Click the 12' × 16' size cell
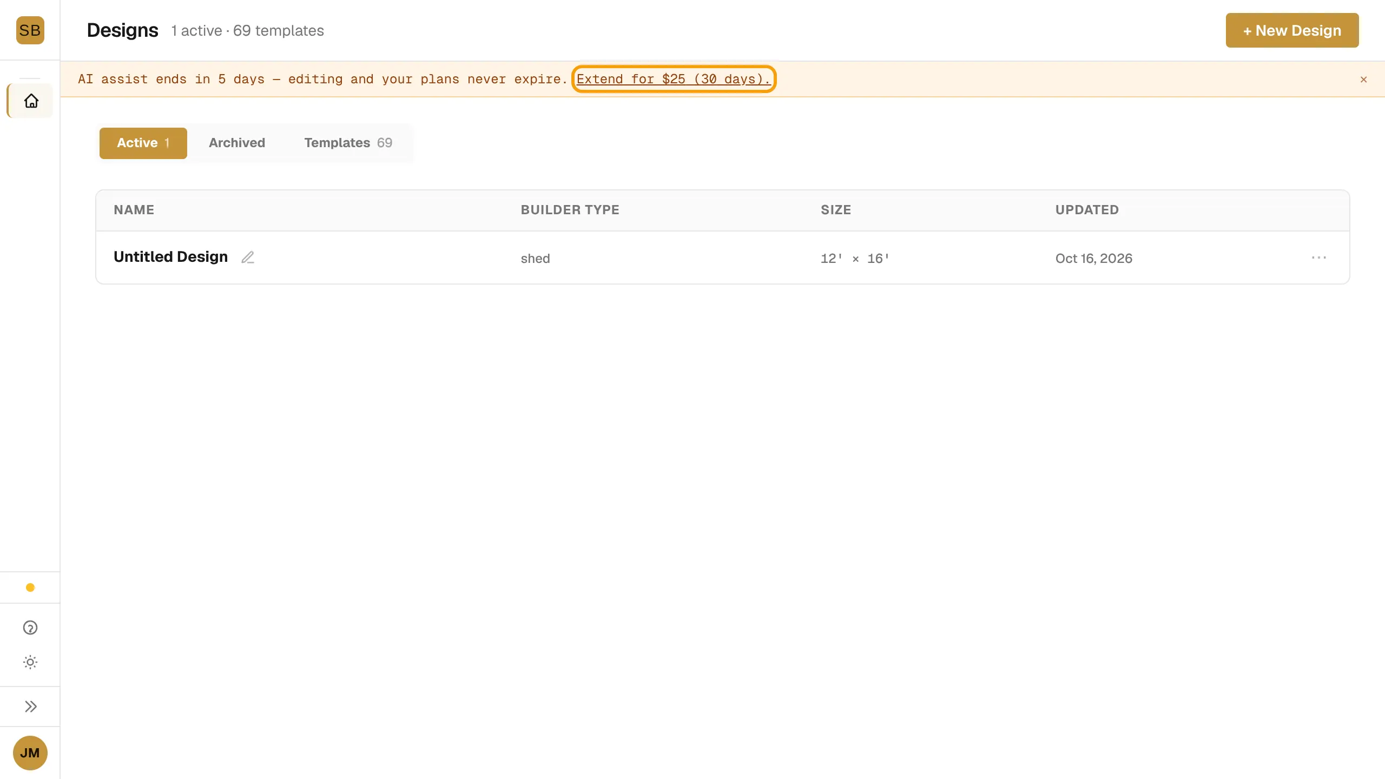The height and width of the screenshot is (779, 1385). 855,259
